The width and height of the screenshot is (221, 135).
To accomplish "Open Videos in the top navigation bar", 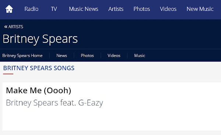I will point(168,9).
